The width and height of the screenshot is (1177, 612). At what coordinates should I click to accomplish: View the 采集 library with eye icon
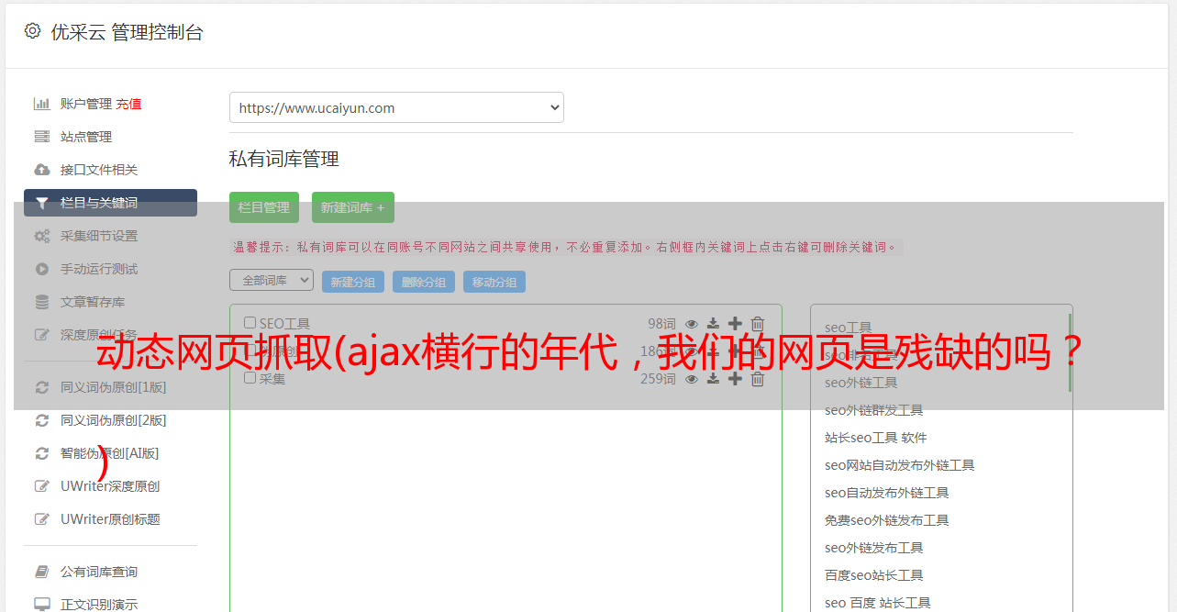(692, 379)
